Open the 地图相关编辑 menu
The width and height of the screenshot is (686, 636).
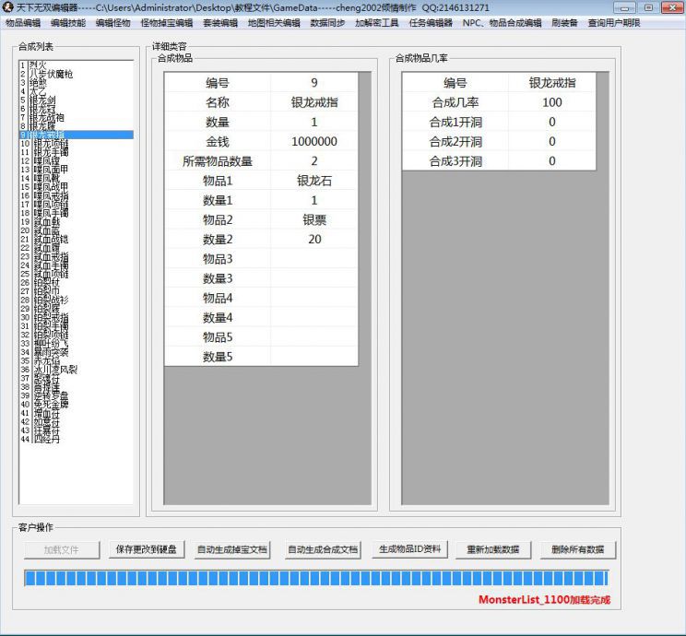[274, 22]
